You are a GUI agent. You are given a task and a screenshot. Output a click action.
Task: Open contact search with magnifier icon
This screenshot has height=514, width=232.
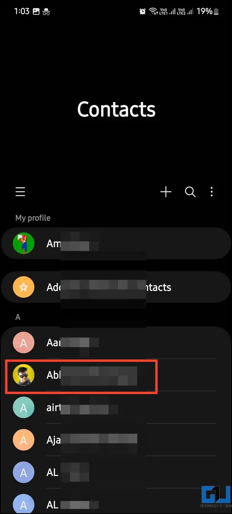coord(190,192)
